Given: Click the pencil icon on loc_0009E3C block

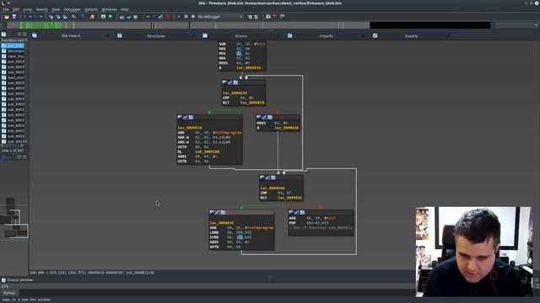Looking at the screenshot, I should pos(218,212).
